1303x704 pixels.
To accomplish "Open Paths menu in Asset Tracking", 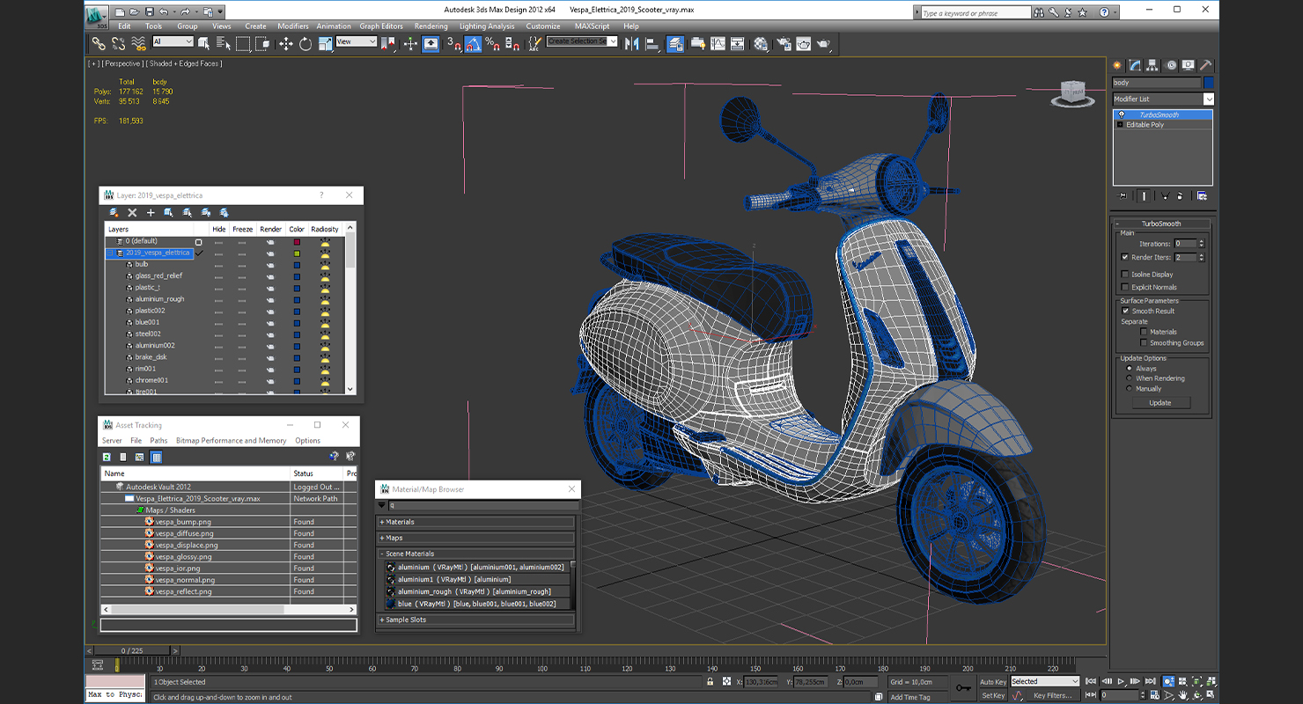I will (158, 441).
